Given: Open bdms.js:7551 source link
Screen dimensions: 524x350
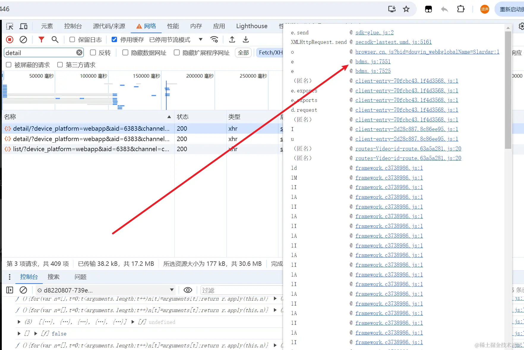Looking at the screenshot, I should [x=373, y=62].
